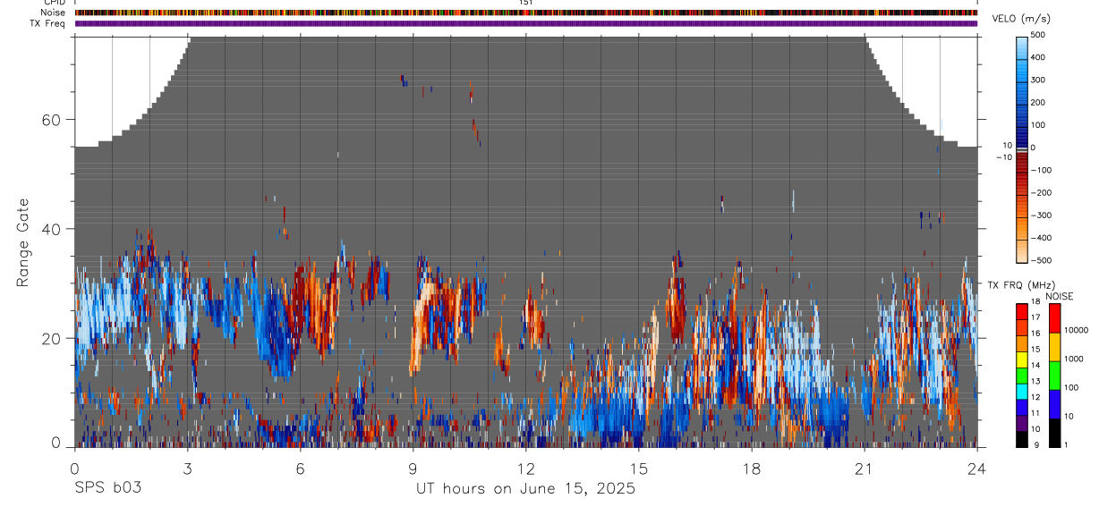Screen dimensions: 1099x507
Task: Select the 21 tick on UT hours axis
Action: coord(864,468)
